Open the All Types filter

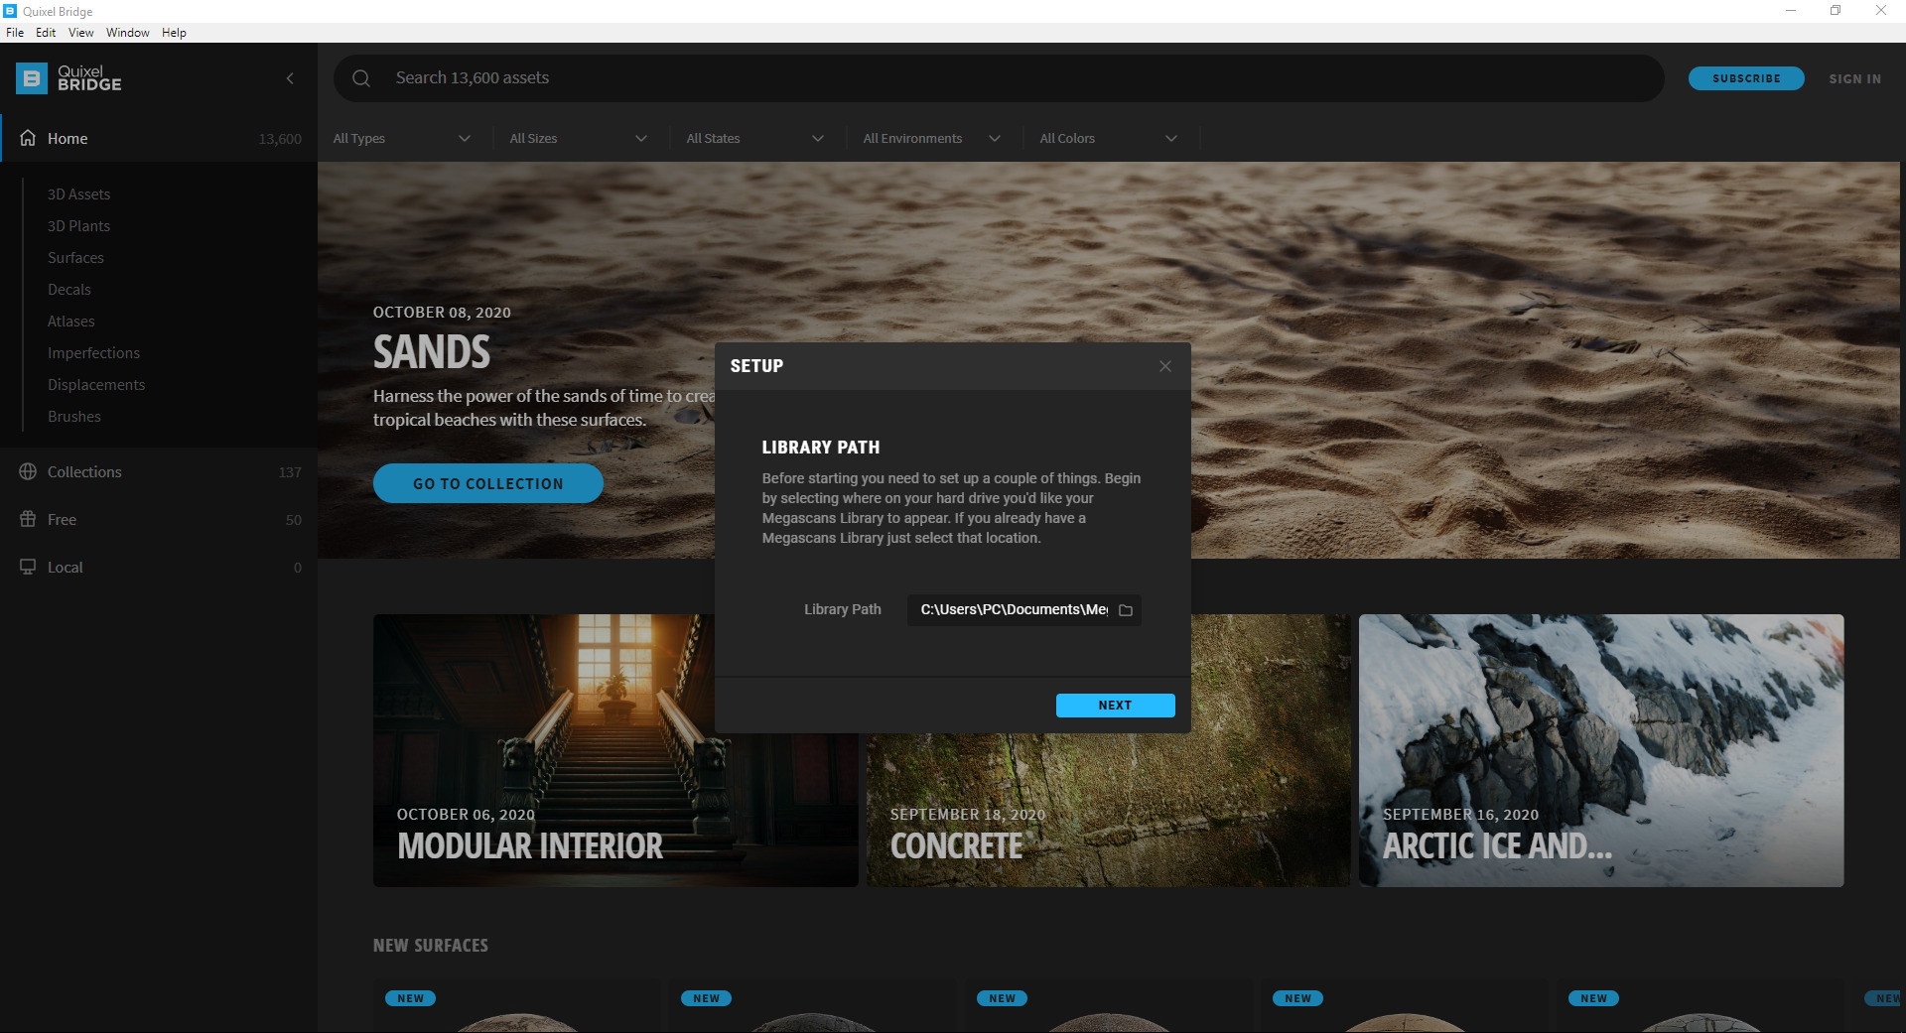point(400,138)
